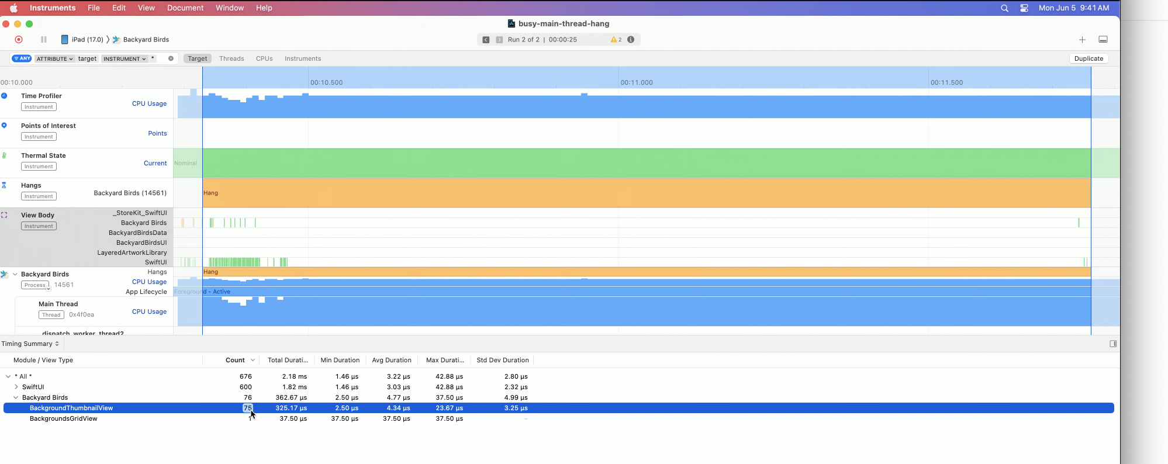This screenshot has width=1168, height=464.
Task: Switch to the CPUs tab
Action: click(x=264, y=58)
